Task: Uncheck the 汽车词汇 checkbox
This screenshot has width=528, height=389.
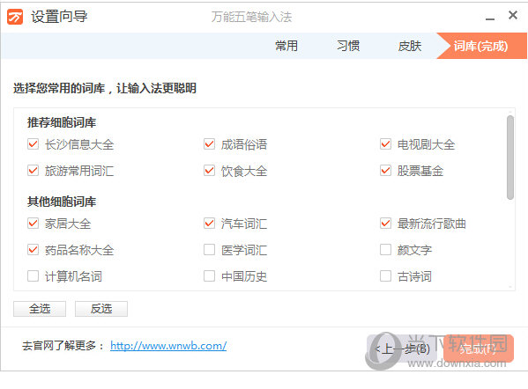Action: click(210, 224)
